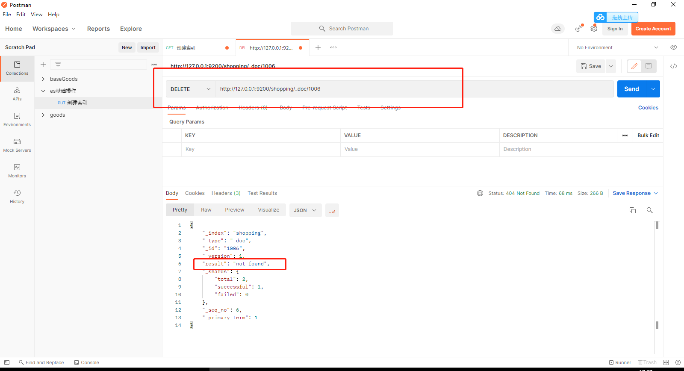The image size is (684, 371).
Task: Switch to build mode pencil icon
Action: click(x=634, y=66)
